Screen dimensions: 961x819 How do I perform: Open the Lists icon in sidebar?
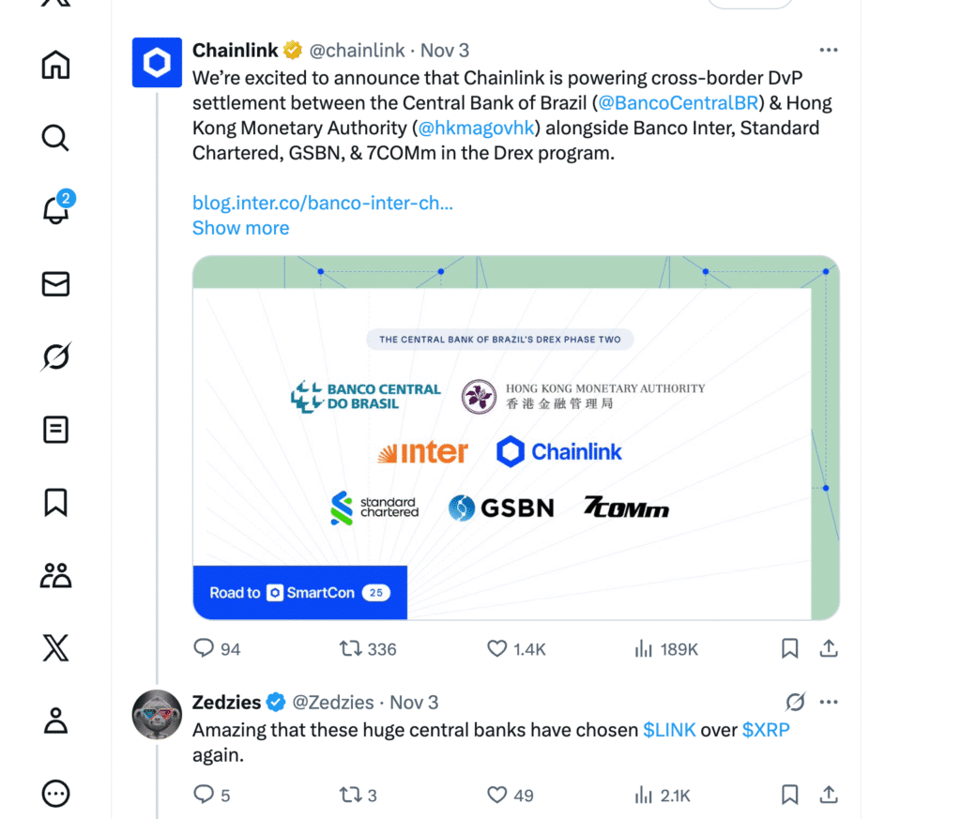click(x=55, y=430)
